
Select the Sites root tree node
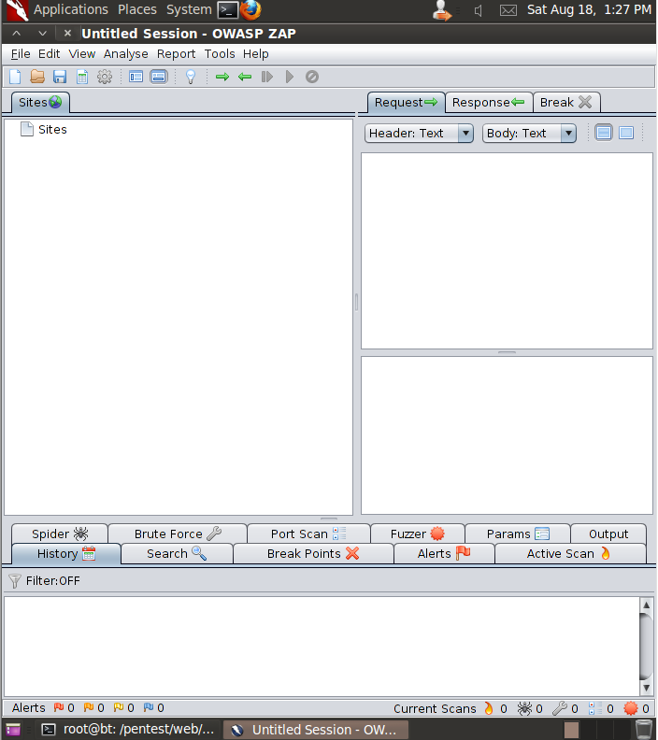(x=52, y=130)
